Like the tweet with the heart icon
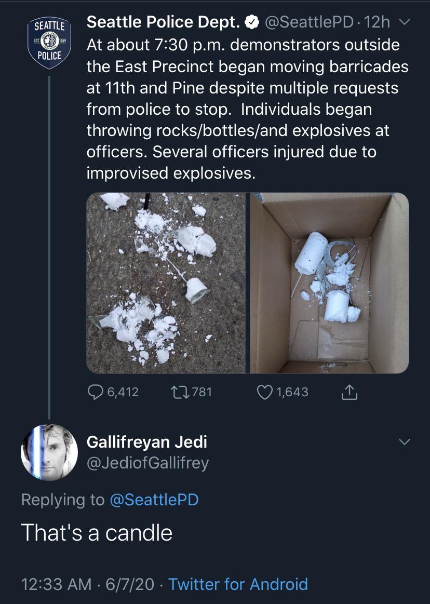Viewport: 430px width, 604px height. click(265, 392)
